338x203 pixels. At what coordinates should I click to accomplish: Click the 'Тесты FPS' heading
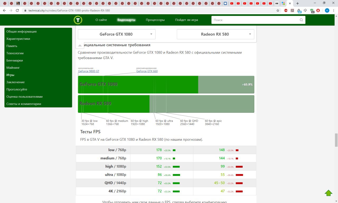pos(90,132)
